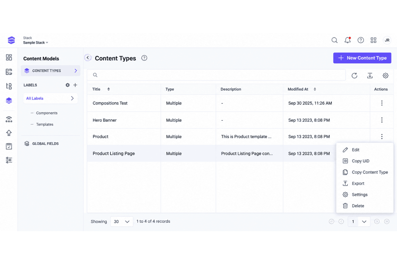Refresh the content types table

(354, 76)
